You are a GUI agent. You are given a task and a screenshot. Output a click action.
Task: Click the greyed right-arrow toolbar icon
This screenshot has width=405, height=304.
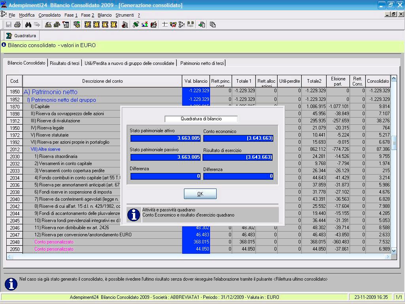[37, 25]
